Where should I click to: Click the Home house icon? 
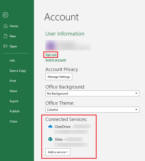(6, 26)
